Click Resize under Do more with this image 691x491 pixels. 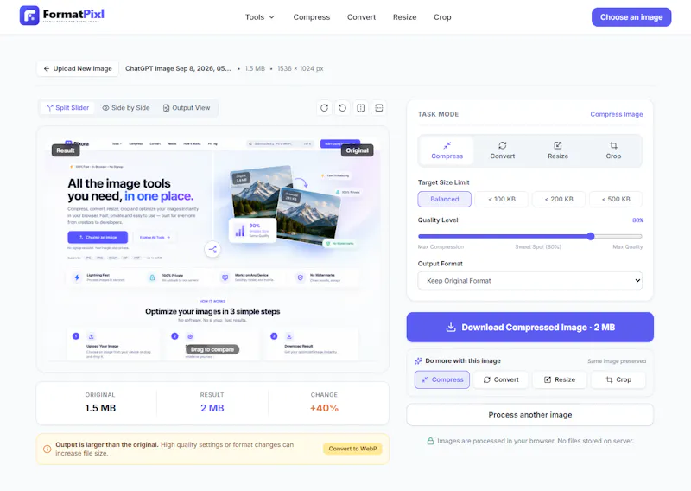point(559,379)
